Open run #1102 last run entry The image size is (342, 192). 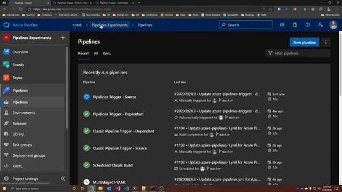(217, 162)
